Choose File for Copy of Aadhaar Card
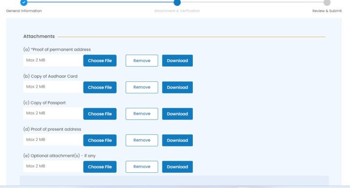 point(100,87)
